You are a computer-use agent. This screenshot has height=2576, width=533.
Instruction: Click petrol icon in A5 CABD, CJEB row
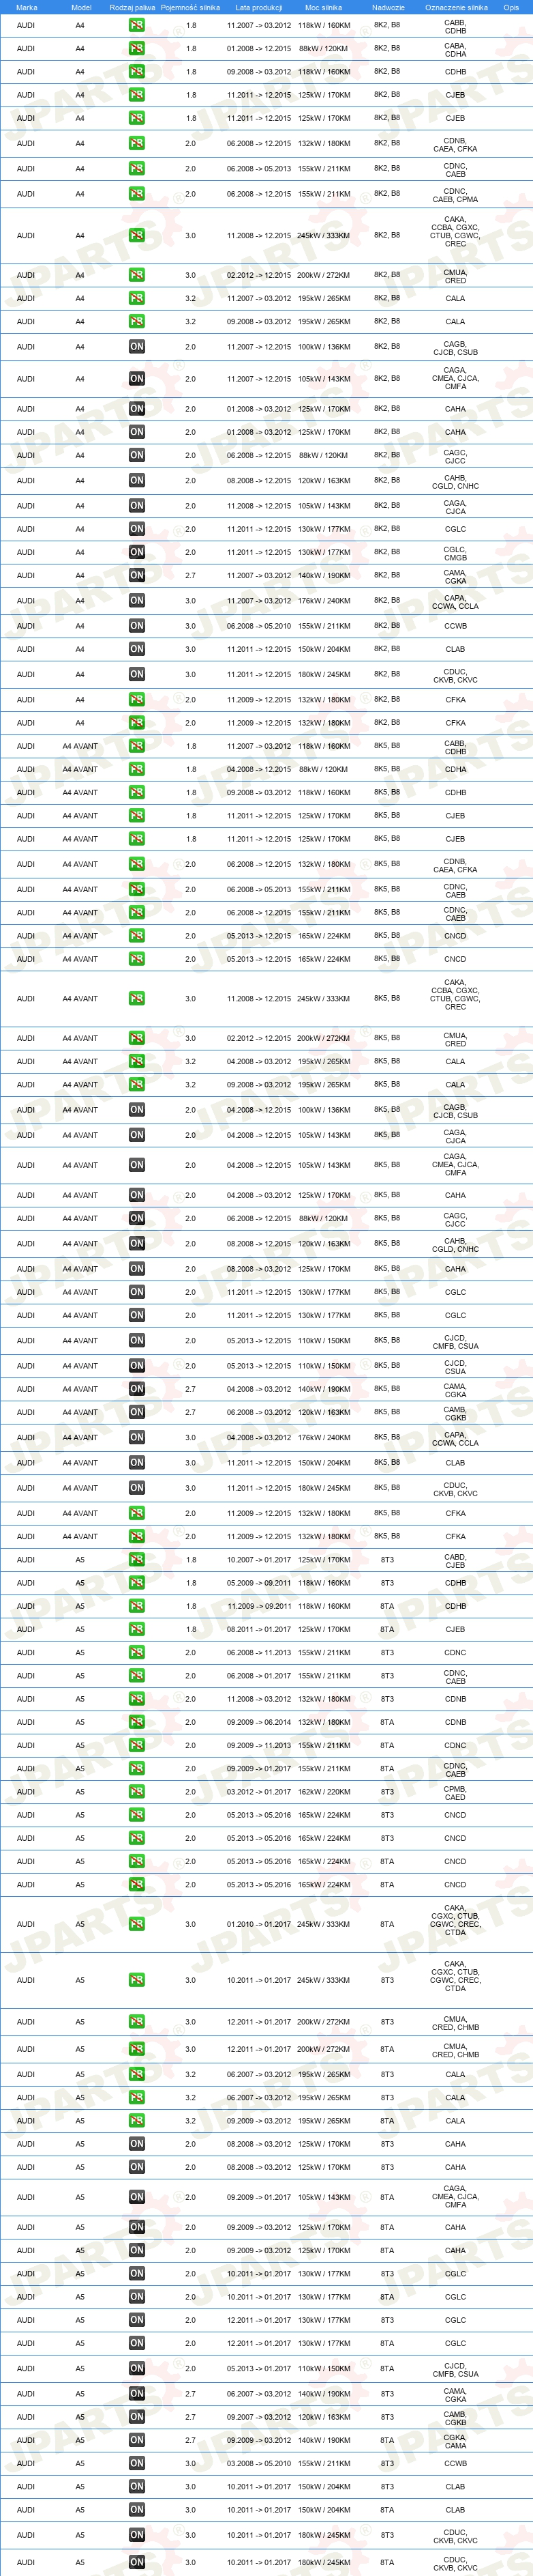(x=137, y=1560)
